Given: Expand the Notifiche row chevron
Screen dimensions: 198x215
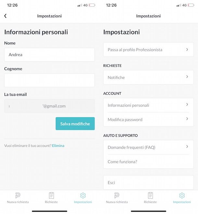Looking at the screenshot, I should [187, 77].
